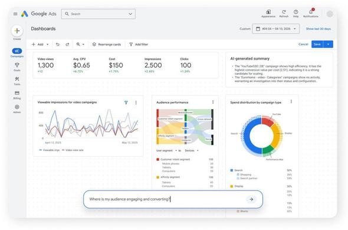Select the Video views metric
This screenshot has height=230, width=348.
tap(45, 65)
